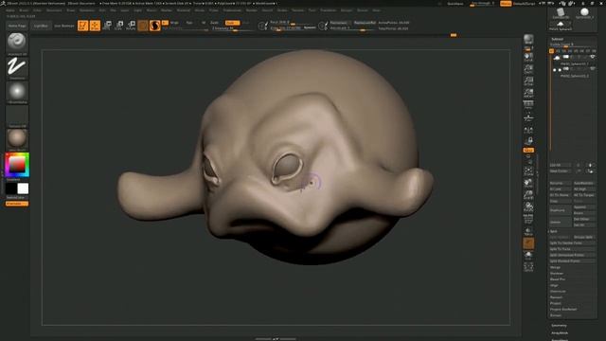Select the Cylinder3D tool thumbnail
The height and width of the screenshot is (341, 606).
click(561, 13)
